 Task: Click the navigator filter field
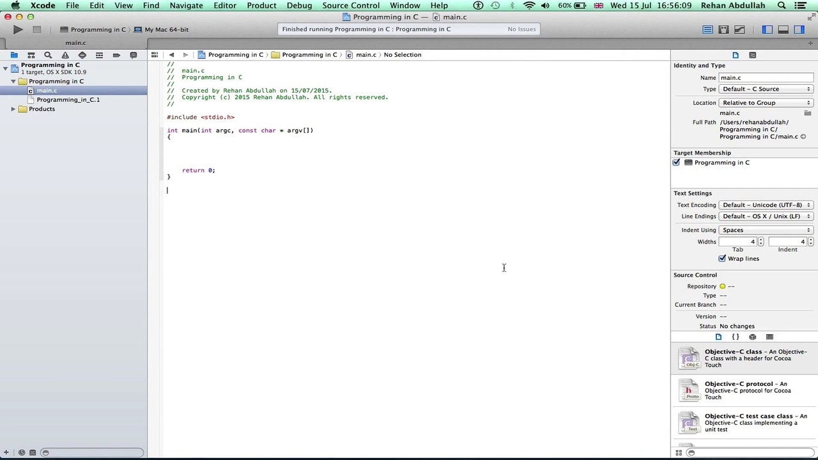91,453
